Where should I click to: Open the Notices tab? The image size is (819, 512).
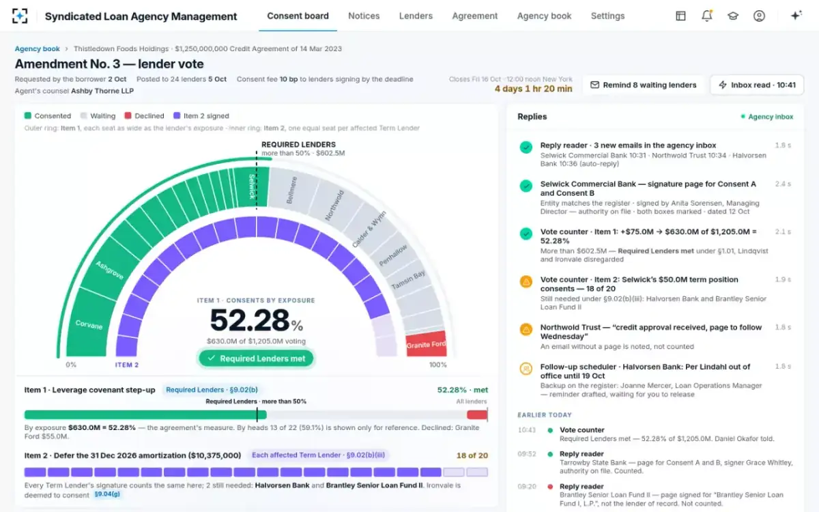(364, 16)
